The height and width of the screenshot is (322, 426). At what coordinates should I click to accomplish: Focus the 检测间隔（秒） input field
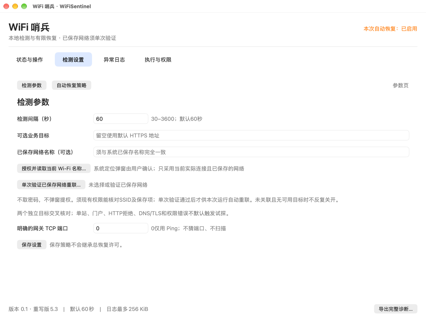tap(121, 119)
